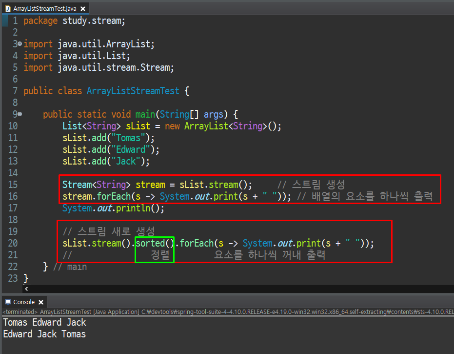Switch to the Console tab
This screenshot has width=454, height=354.
click(24, 302)
